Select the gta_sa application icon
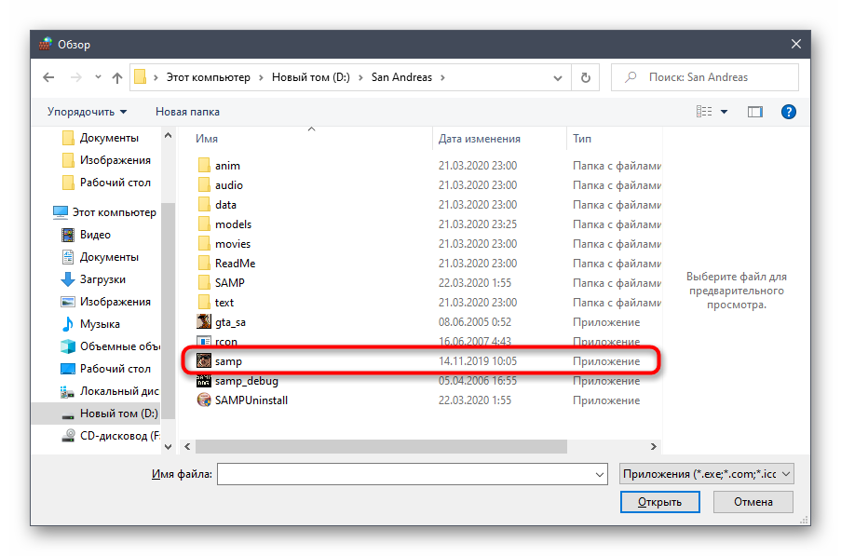Image resolution: width=841 pixels, height=556 pixels. click(x=204, y=322)
